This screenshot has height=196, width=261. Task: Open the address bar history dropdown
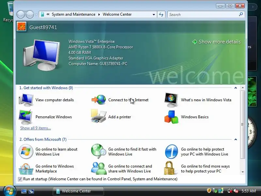(x=154, y=14)
